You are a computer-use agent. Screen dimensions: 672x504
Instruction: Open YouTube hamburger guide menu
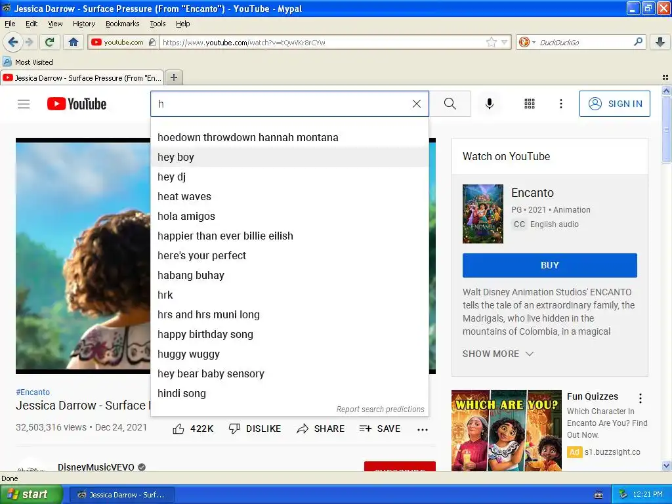[24, 104]
